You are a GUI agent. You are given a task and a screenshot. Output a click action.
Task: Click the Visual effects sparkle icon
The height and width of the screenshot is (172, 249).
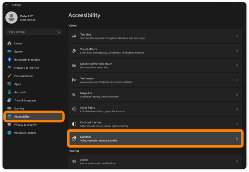click(x=74, y=51)
